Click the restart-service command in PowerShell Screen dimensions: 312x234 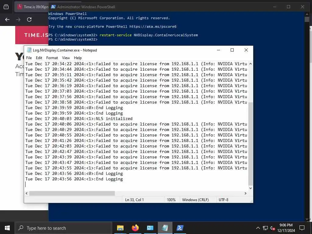[149, 35]
